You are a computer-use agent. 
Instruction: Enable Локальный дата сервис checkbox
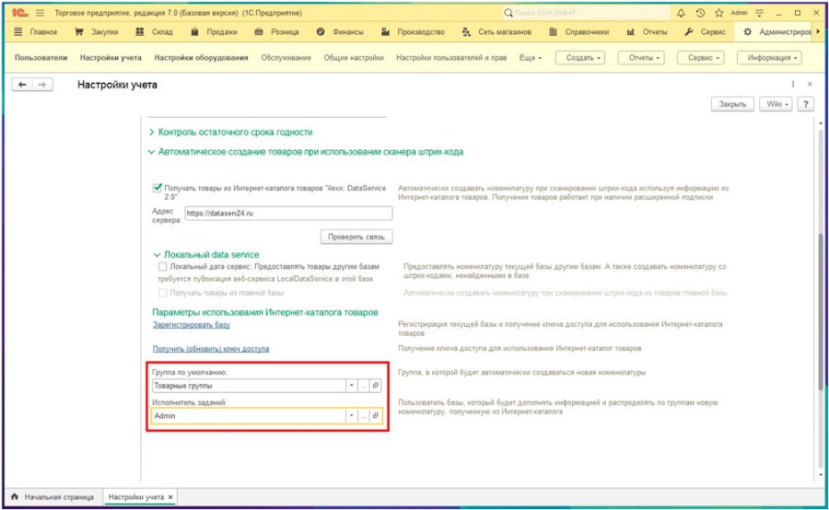coord(162,266)
